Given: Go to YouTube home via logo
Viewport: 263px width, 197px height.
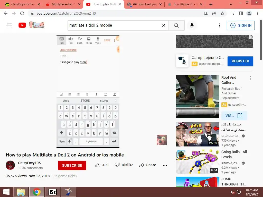Looking at the screenshot, I should coord(22,25).
